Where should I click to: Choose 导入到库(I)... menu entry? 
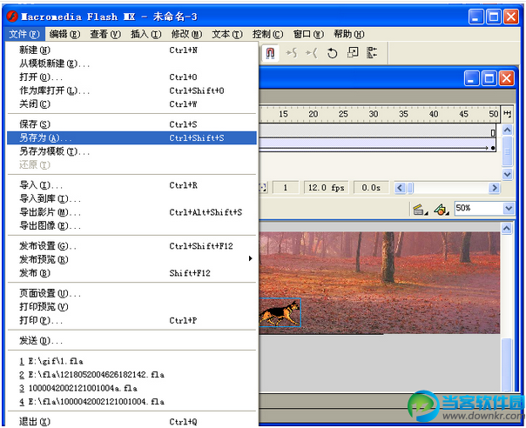pyautogui.click(x=131, y=198)
